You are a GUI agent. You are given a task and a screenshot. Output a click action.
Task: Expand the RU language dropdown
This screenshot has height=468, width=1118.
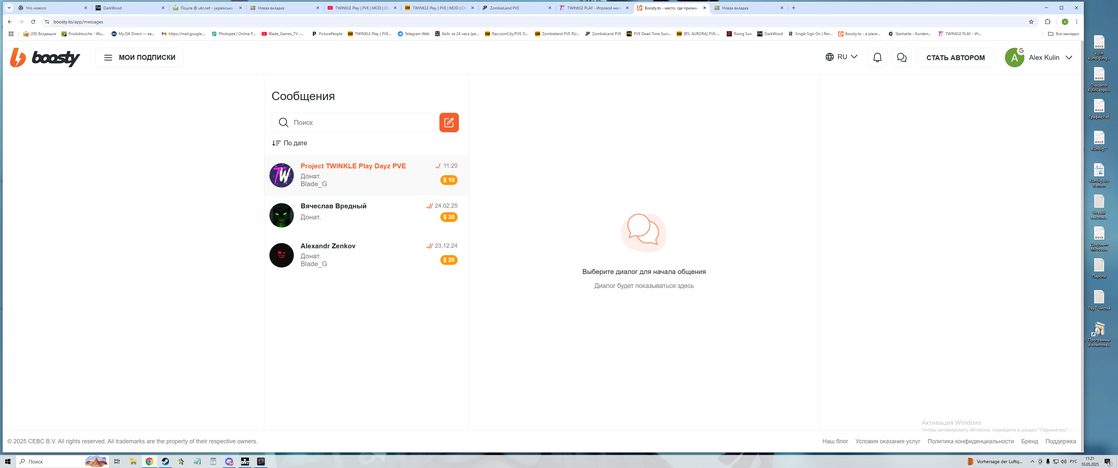click(841, 57)
